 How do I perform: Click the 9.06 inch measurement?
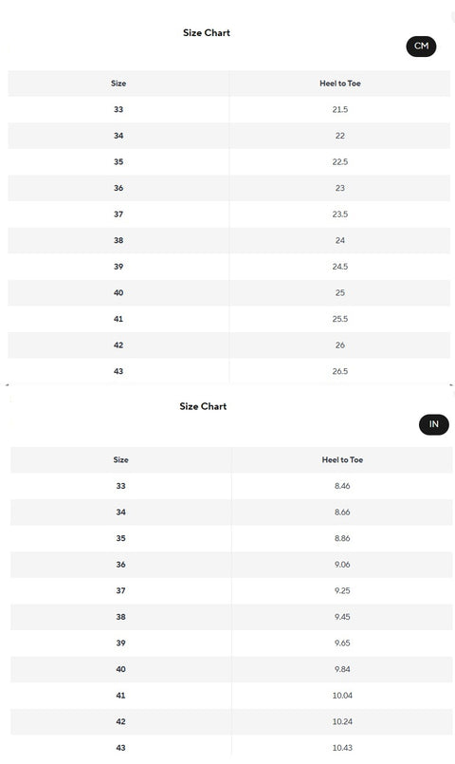click(x=342, y=565)
